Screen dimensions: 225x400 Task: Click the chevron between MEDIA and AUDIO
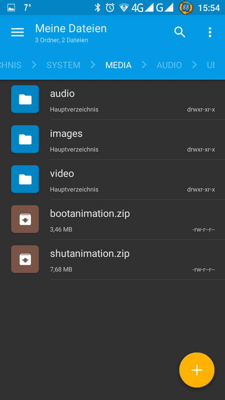[x=144, y=65]
